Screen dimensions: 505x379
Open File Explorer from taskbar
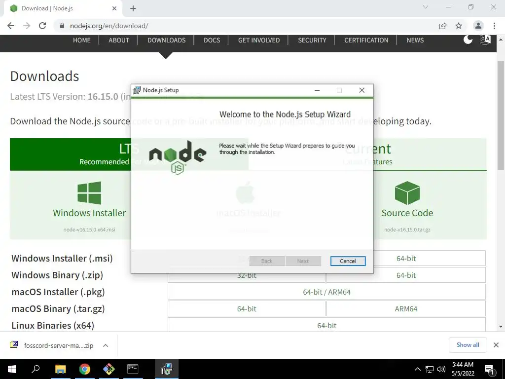click(60, 369)
